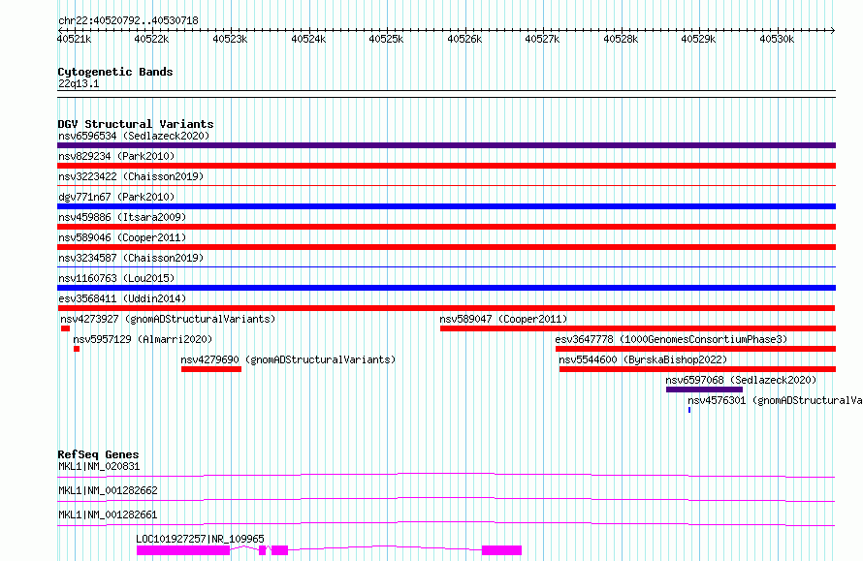Click the red nsv459886 variant bar
The image size is (863, 561).
(446, 227)
